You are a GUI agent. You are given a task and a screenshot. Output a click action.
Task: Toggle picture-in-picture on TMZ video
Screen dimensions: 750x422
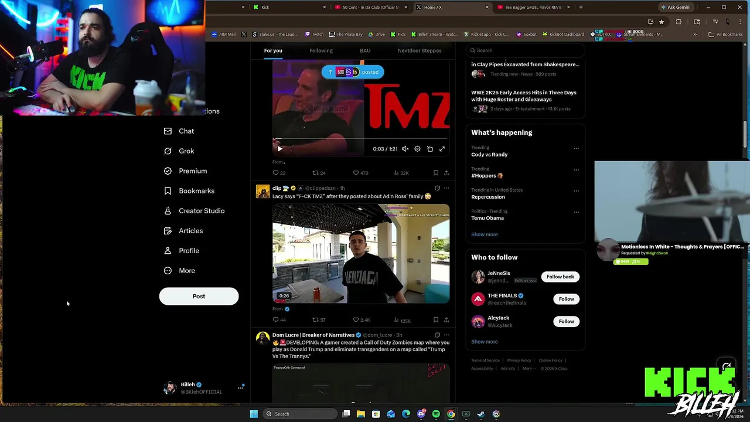click(429, 149)
